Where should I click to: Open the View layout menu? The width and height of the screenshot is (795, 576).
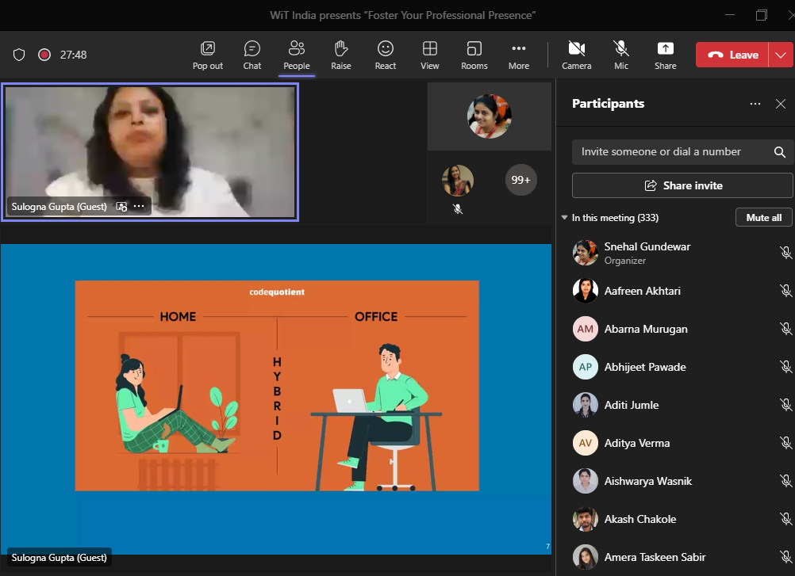tap(430, 55)
